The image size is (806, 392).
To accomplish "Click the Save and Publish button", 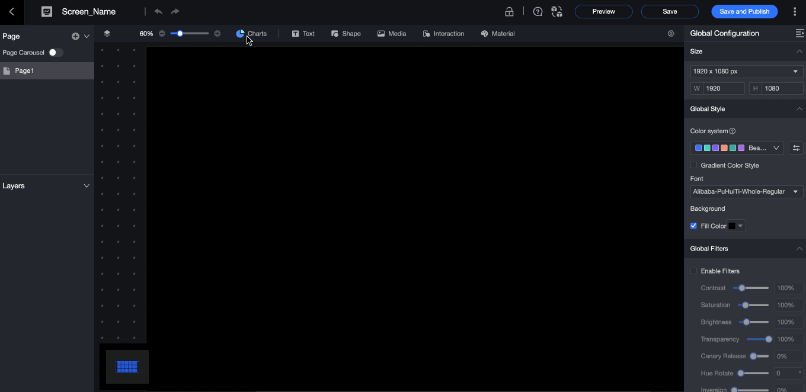I will pos(744,11).
